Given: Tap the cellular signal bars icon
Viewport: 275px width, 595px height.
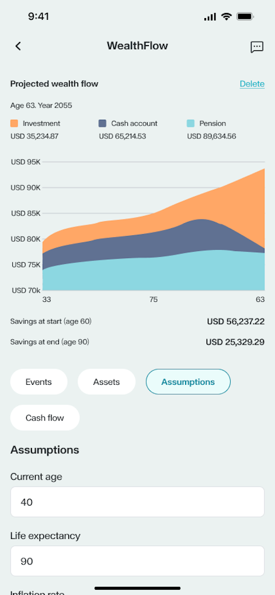Looking at the screenshot, I should point(210,17).
